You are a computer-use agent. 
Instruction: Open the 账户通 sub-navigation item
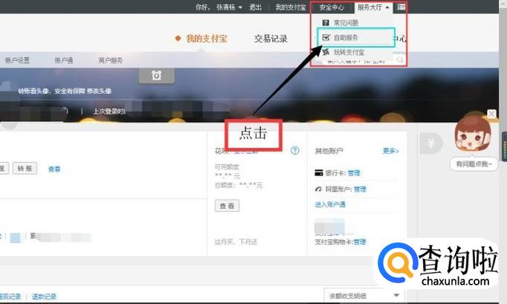tap(64, 60)
